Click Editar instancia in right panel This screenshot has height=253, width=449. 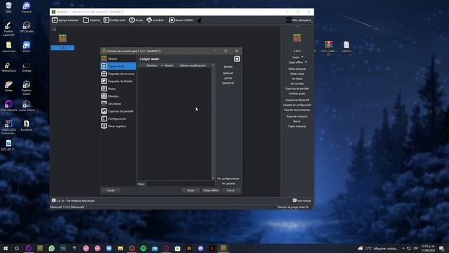pos(297,69)
